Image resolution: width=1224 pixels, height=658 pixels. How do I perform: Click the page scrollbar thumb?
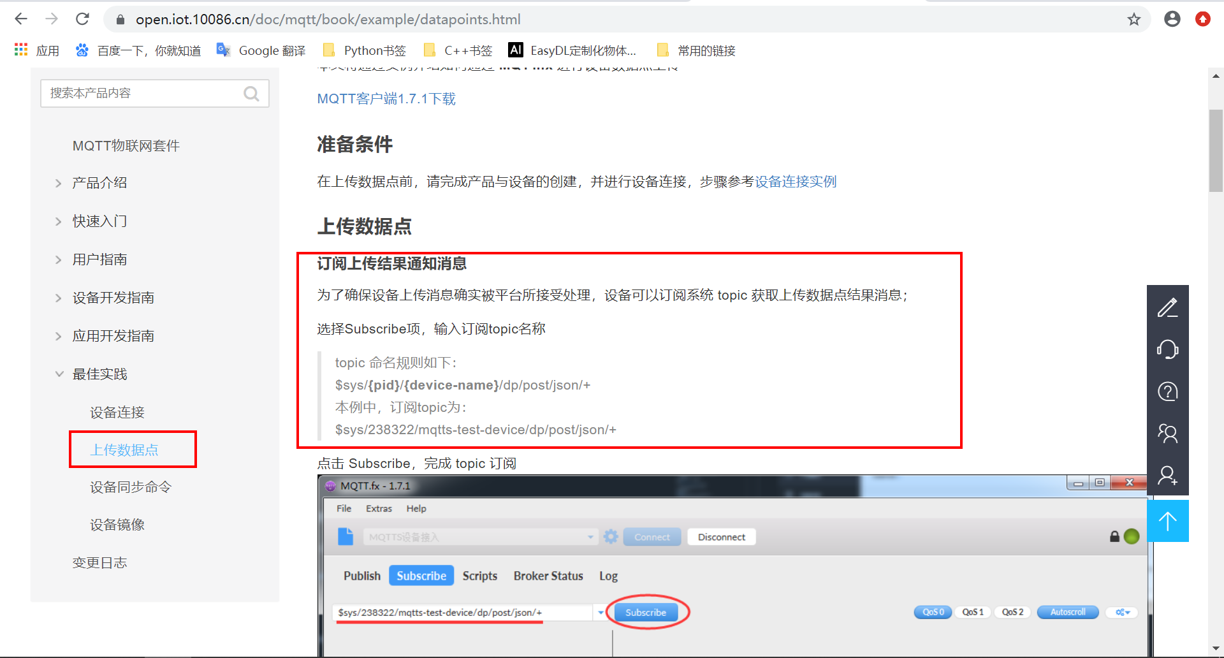point(1216,150)
